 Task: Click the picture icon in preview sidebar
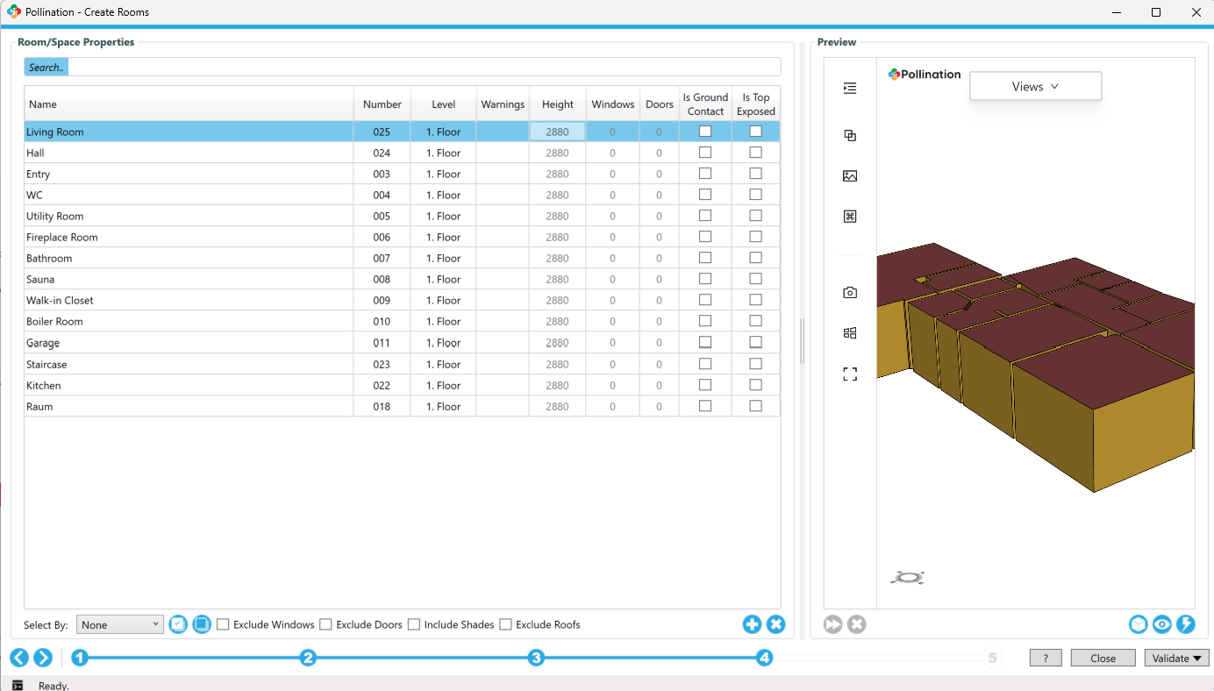(x=849, y=176)
